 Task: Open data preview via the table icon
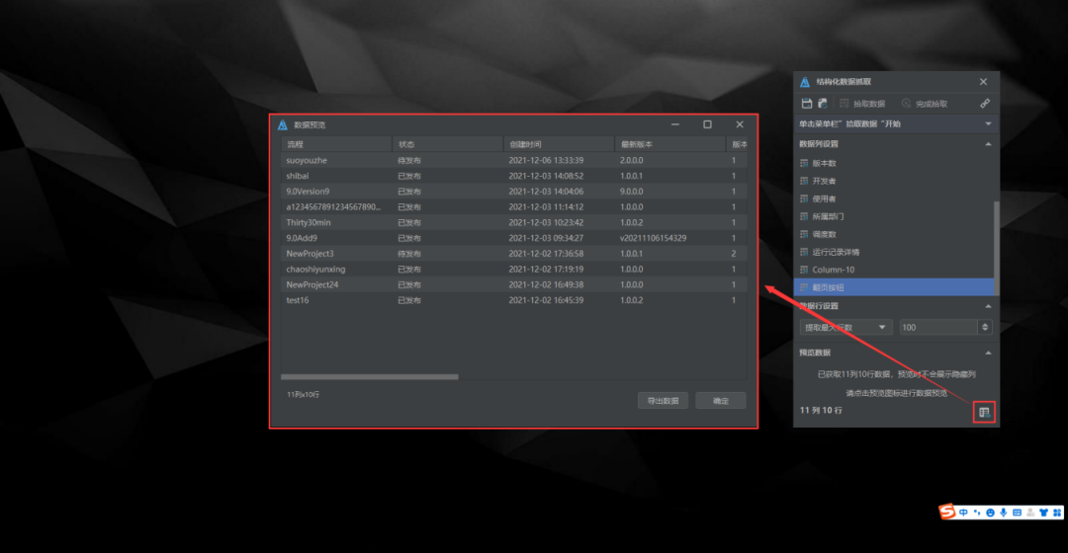[x=983, y=412]
